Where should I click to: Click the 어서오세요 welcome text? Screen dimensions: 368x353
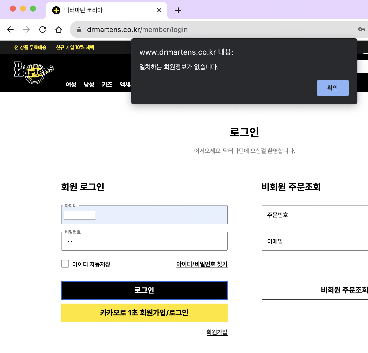coord(244,151)
